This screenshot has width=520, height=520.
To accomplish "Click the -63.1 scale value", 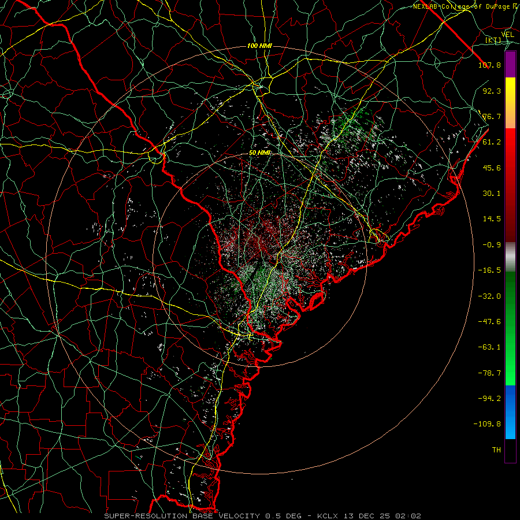I will click(x=489, y=347).
